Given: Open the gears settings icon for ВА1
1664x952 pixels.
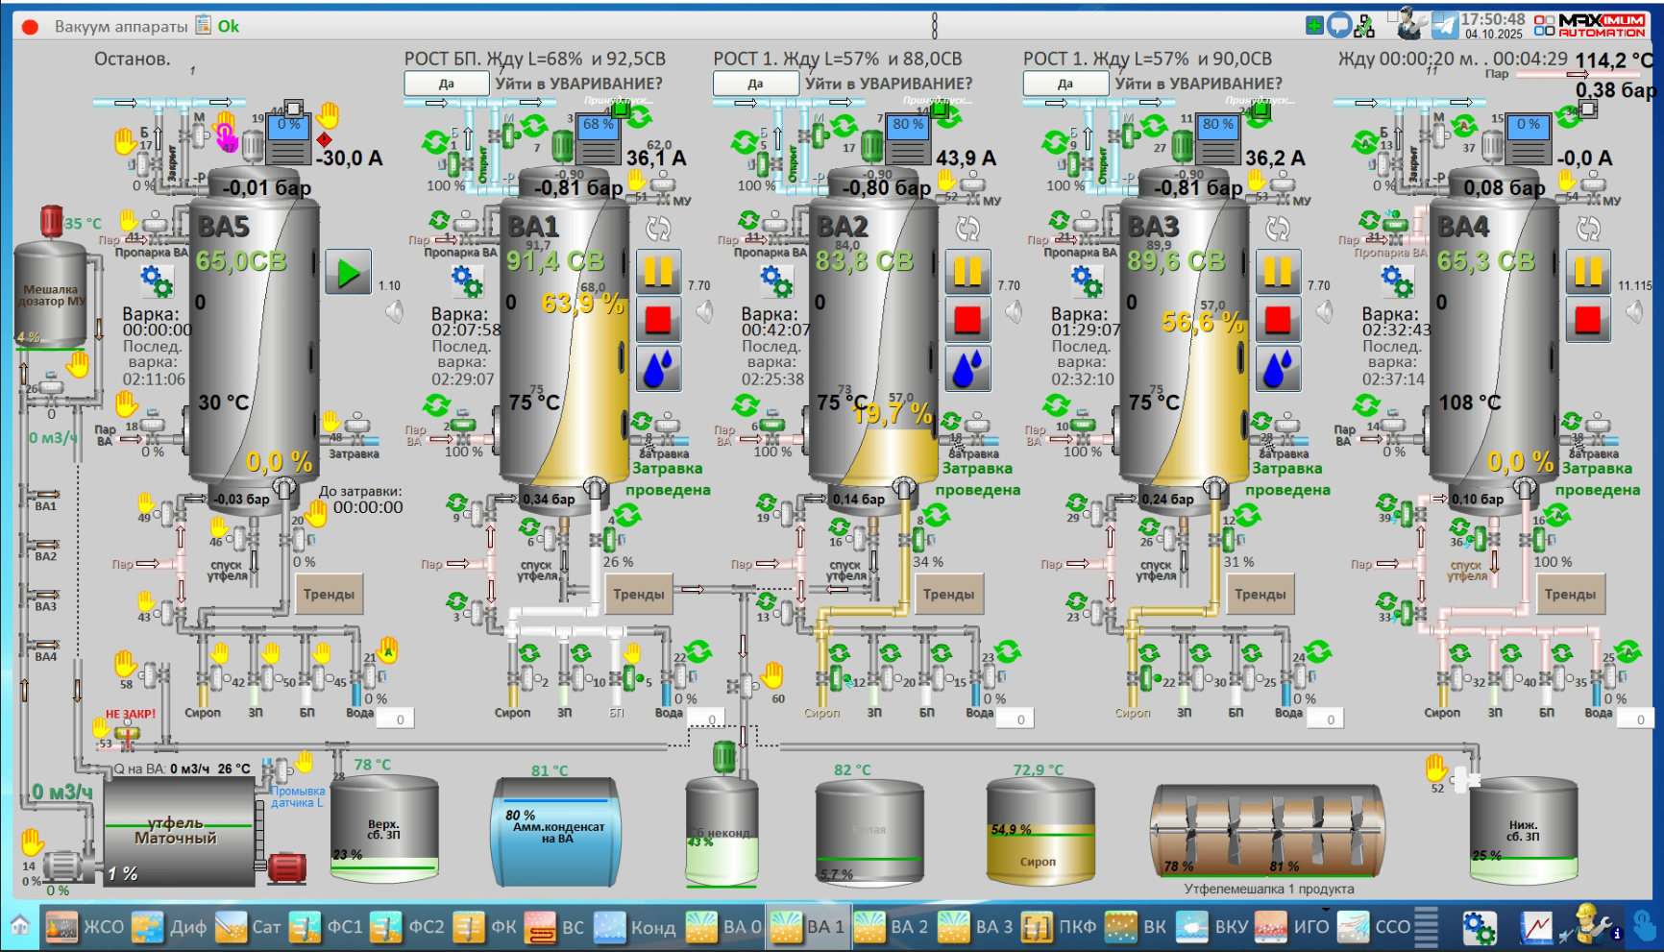Looking at the screenshot, I should 466,281.
